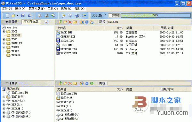Click red X delete in local panel

tap(70, 83)
